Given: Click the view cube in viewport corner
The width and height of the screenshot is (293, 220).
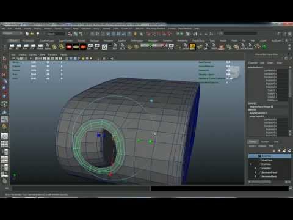Looking at the screenshot, I should (x=234, y=71).
